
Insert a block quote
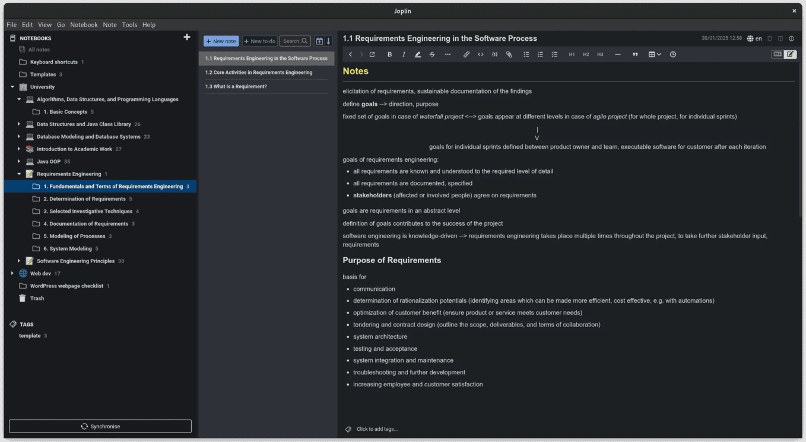pyautogui.click(x=635, y=55)
